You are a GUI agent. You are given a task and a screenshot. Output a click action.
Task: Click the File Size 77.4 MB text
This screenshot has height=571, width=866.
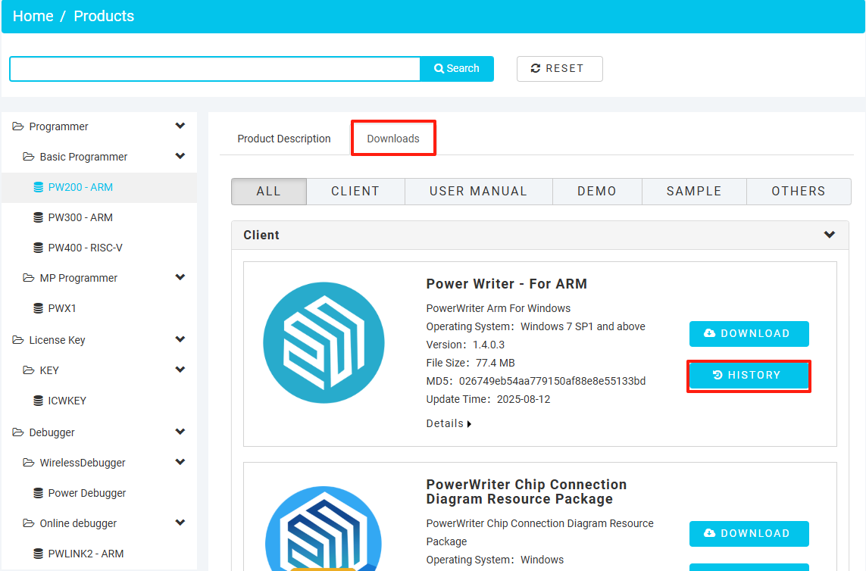coord(471,363)
